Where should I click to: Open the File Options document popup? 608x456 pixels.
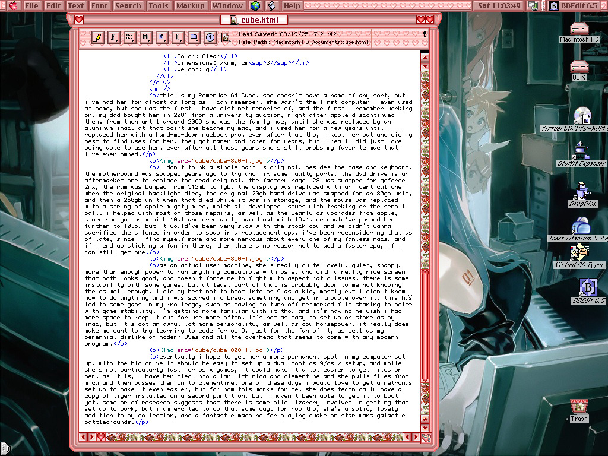point(161,37)
